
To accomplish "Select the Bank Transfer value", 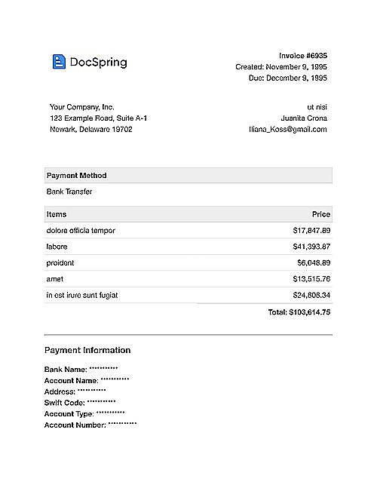I will tap(69, 192).
